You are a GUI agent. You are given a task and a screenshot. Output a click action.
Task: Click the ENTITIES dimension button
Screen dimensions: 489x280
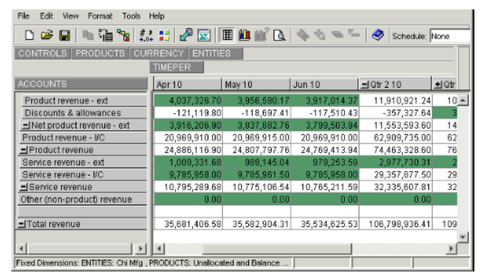pyautogui.click(x=211, y=54)
